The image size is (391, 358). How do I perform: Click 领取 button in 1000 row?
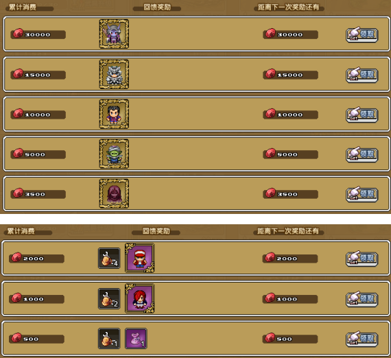[362, 299]
